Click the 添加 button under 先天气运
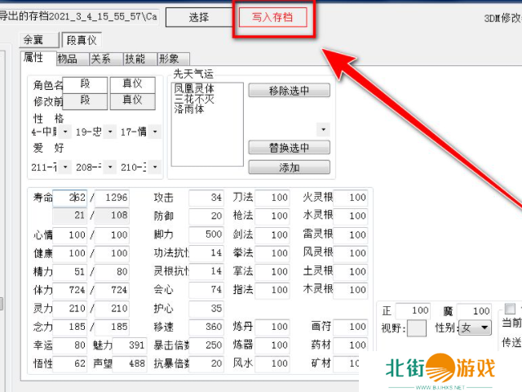Screen dimensions: 522x392 (x=289, y=167)
